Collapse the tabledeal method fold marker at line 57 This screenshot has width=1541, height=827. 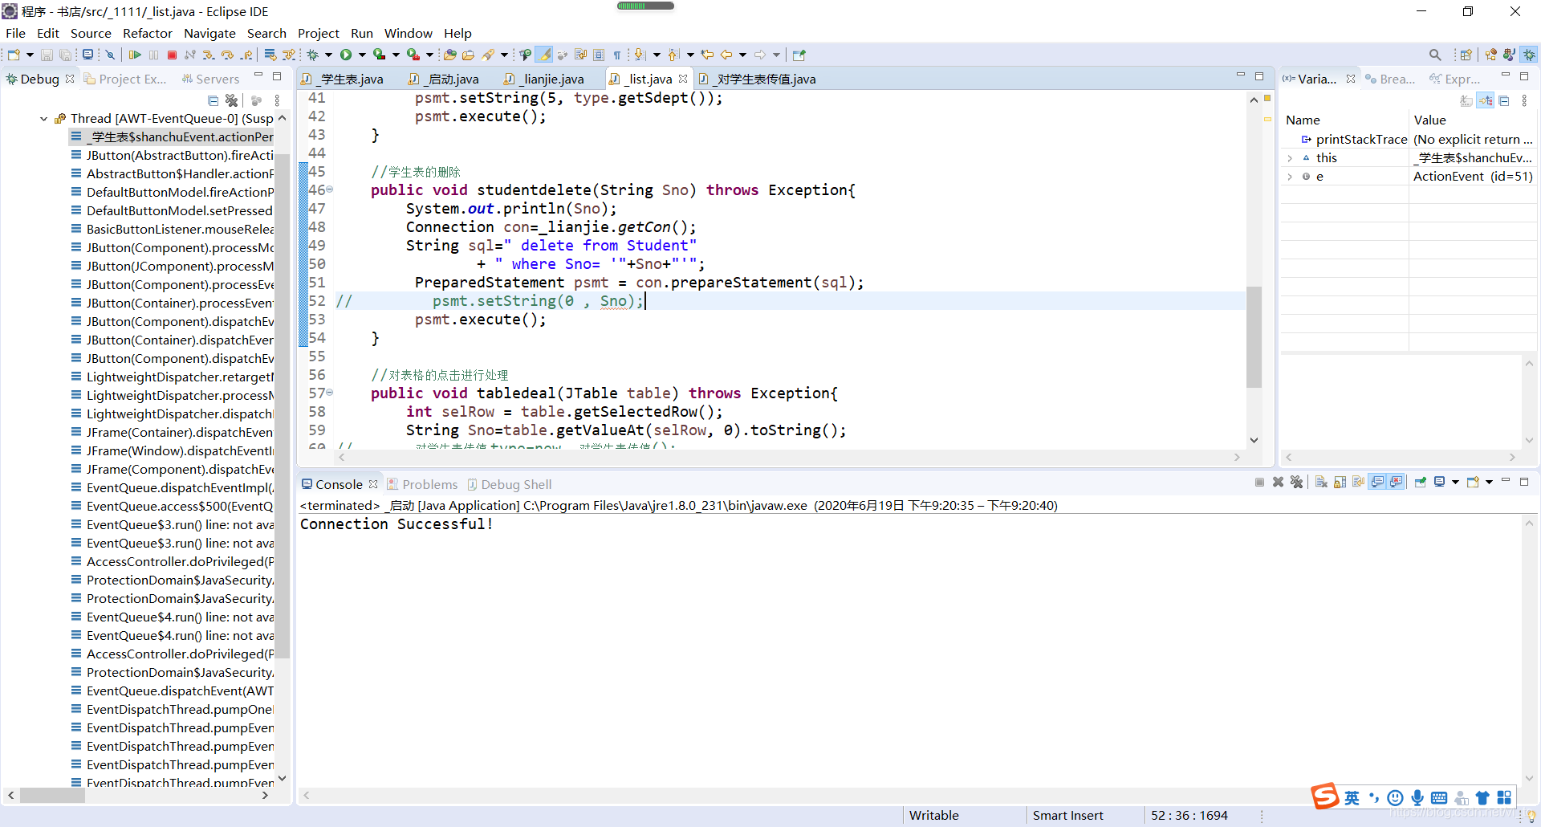[x=330, y=393]
